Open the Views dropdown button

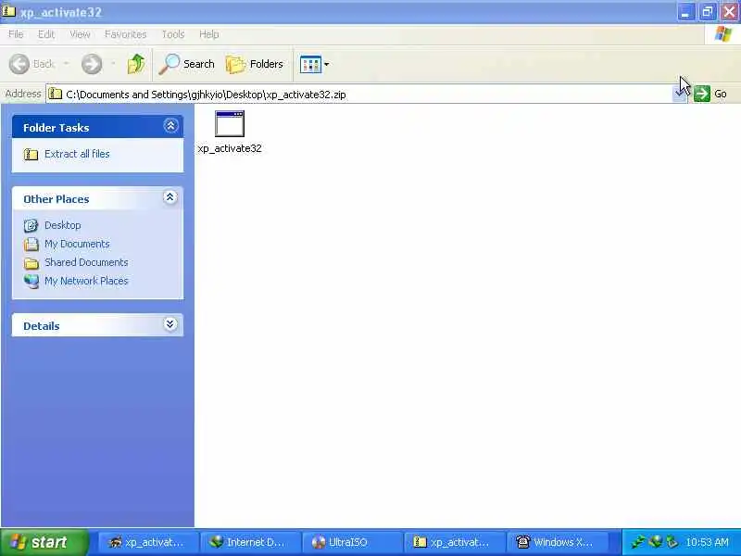314,64
